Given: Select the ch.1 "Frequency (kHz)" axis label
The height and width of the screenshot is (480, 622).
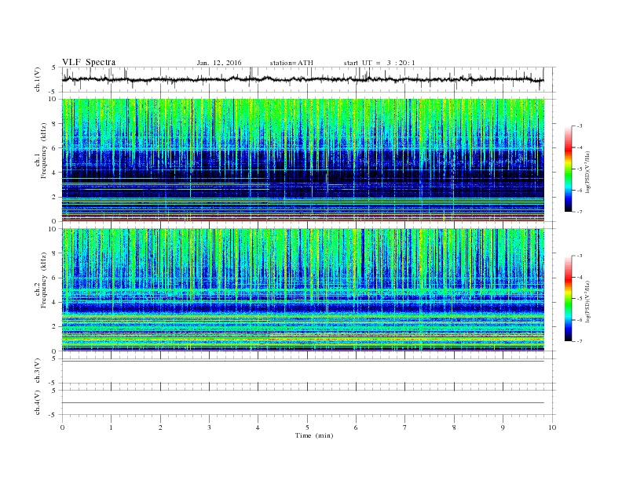Looking at the screenshot, I should [44, 150].
